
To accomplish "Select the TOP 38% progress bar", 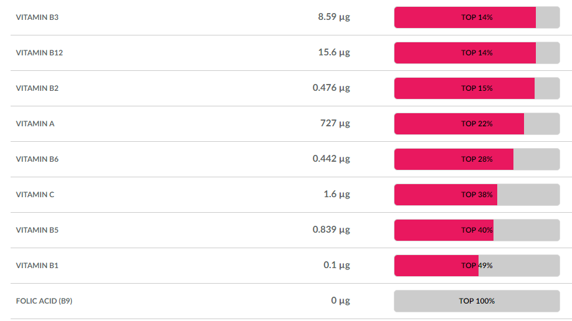I will tap(477, 195).
